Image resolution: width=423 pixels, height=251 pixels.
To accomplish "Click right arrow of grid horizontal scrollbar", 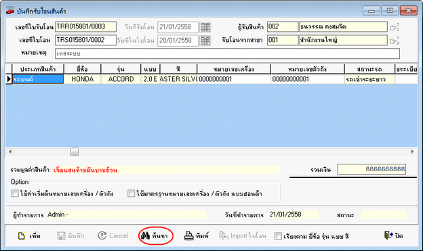I will click(x=412, y=152).
